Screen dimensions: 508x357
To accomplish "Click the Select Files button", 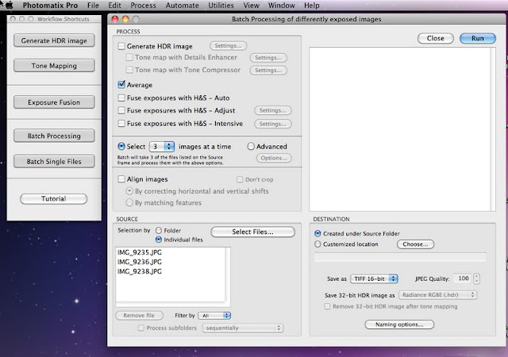I will (252, 232).
